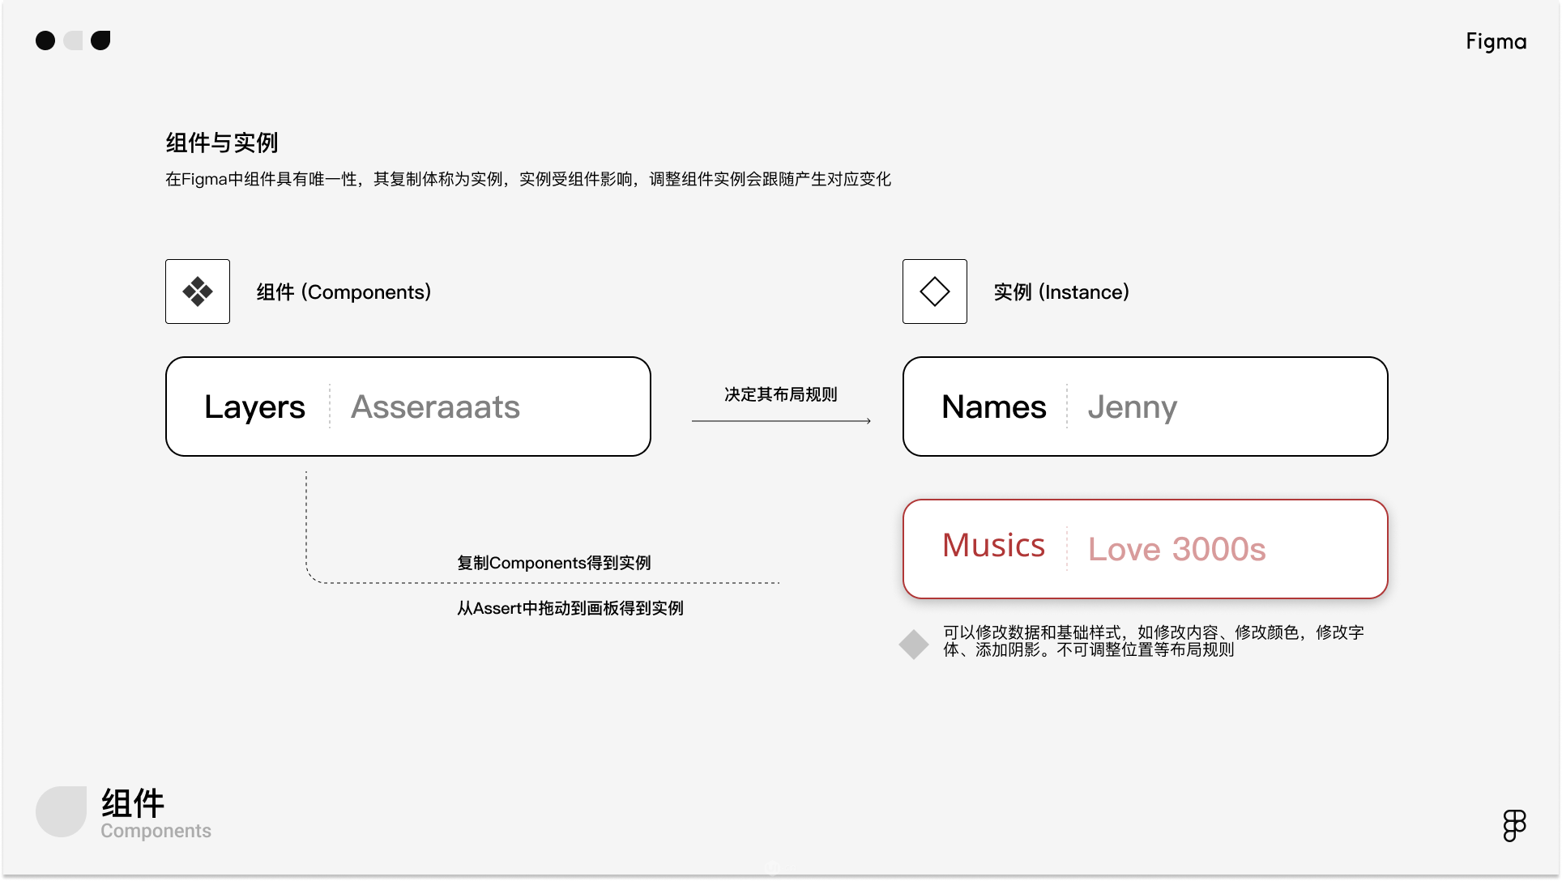Click the Jenny value field
The width and height of the screenshot is (1562, 881).
coord(1132,406)
